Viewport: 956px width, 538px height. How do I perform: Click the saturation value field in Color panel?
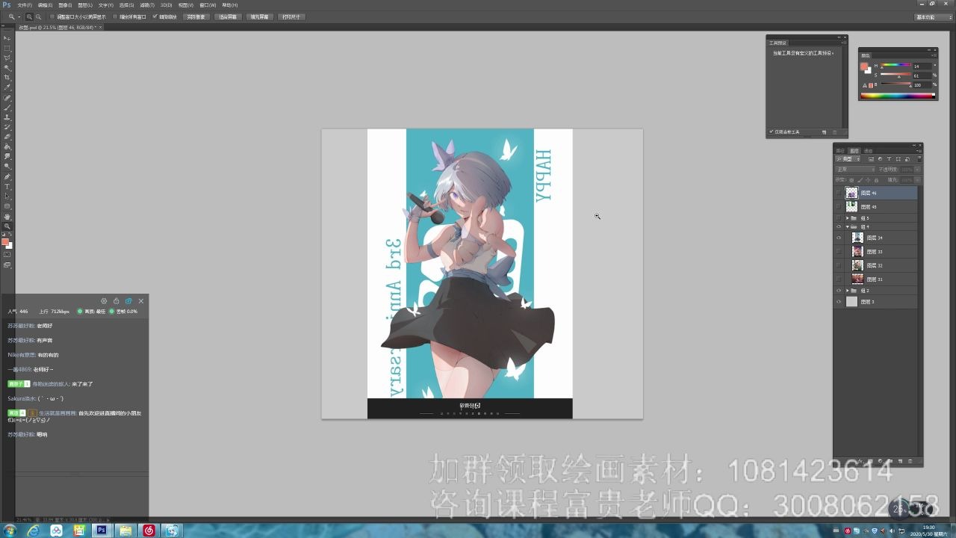point(921,75)
